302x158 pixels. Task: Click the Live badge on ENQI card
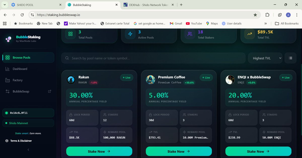[286, 77]
